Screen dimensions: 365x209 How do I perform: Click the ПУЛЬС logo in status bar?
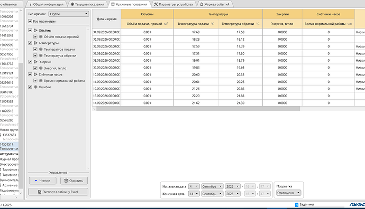[357, 204]
